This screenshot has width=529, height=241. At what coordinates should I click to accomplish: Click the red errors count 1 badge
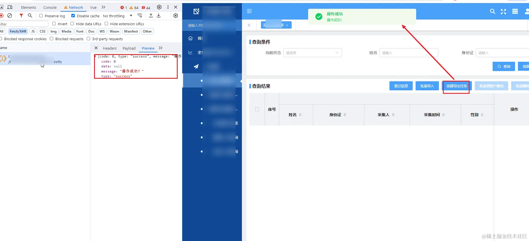(124, 8)
